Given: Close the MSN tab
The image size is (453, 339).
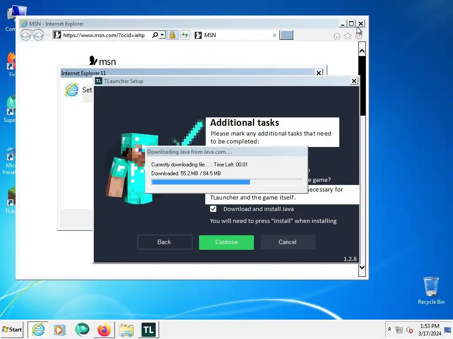Looking at the screenshot, I should point(274,35).
